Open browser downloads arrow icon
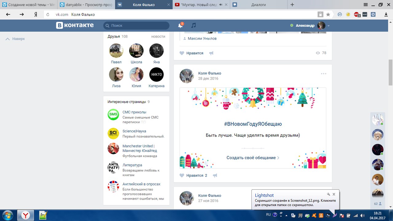The width and height of the screenshot is (393, 221). pos(386,14)
